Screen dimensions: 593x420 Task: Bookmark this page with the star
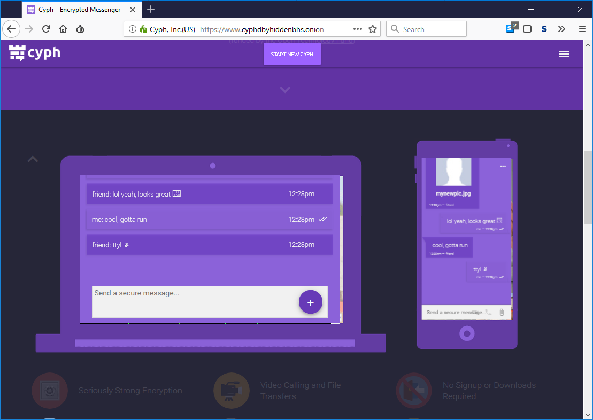373,29
